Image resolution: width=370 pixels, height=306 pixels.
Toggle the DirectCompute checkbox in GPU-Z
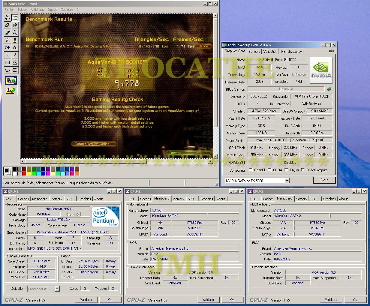(303, 170)
